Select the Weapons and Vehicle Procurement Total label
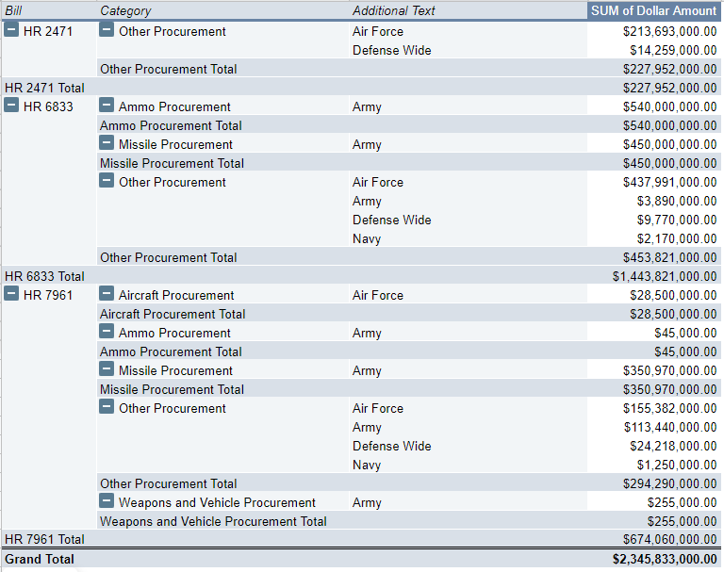The width and height of the screenshot is (724, 572). (213, 521)
